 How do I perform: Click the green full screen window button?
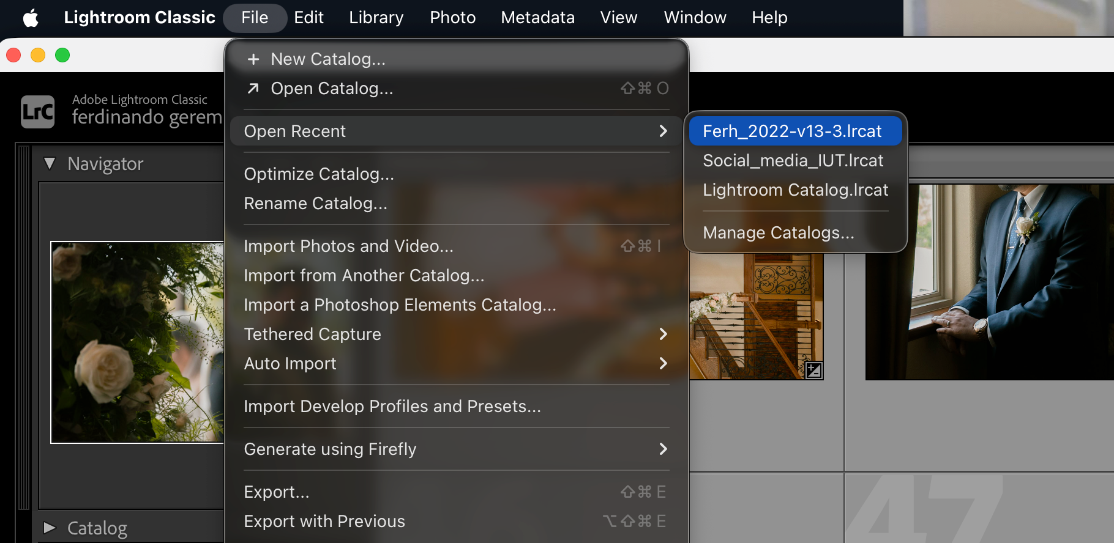click(x=62, y=55)
